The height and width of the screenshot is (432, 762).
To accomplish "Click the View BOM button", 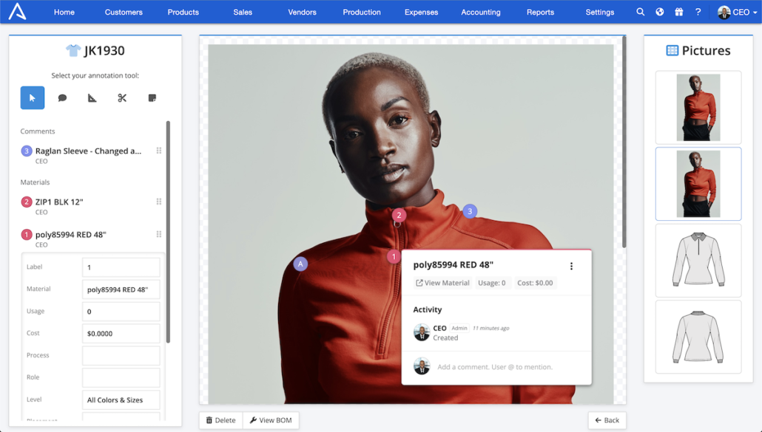I will point(271,420).
